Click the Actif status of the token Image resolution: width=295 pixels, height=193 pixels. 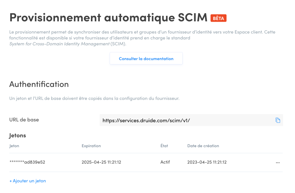[165, 162]
